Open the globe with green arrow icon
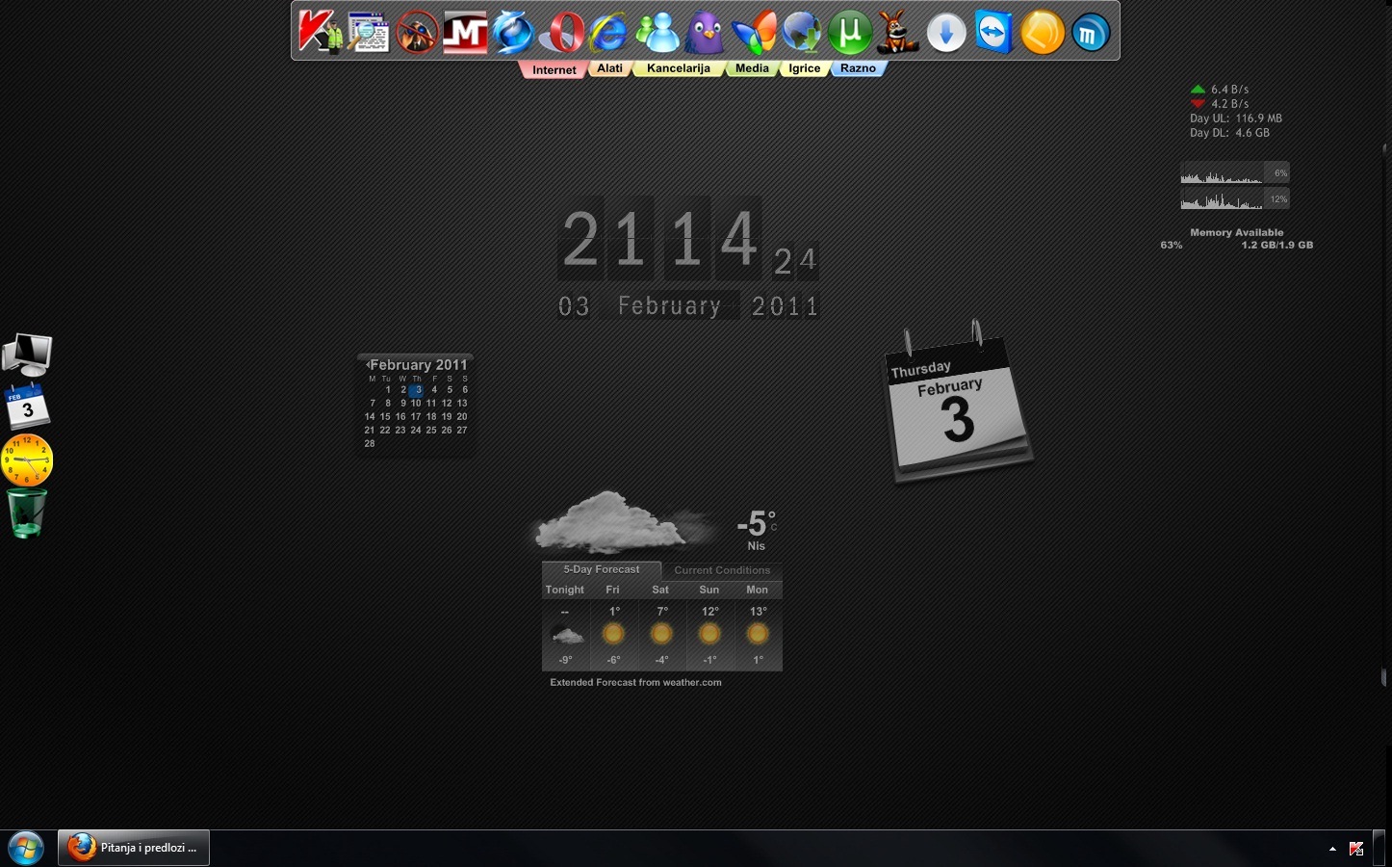1392x867 pixels. (802, 32)
